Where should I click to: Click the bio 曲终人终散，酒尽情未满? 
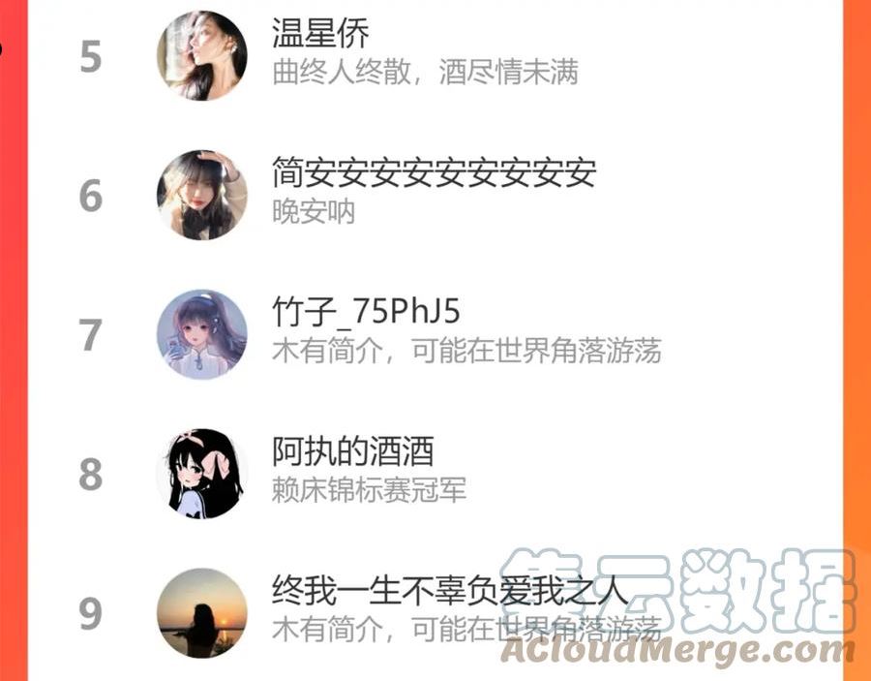(425, 73)
